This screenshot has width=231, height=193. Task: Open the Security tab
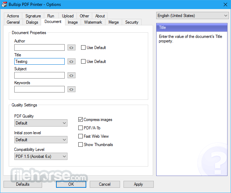click(132, 22)
